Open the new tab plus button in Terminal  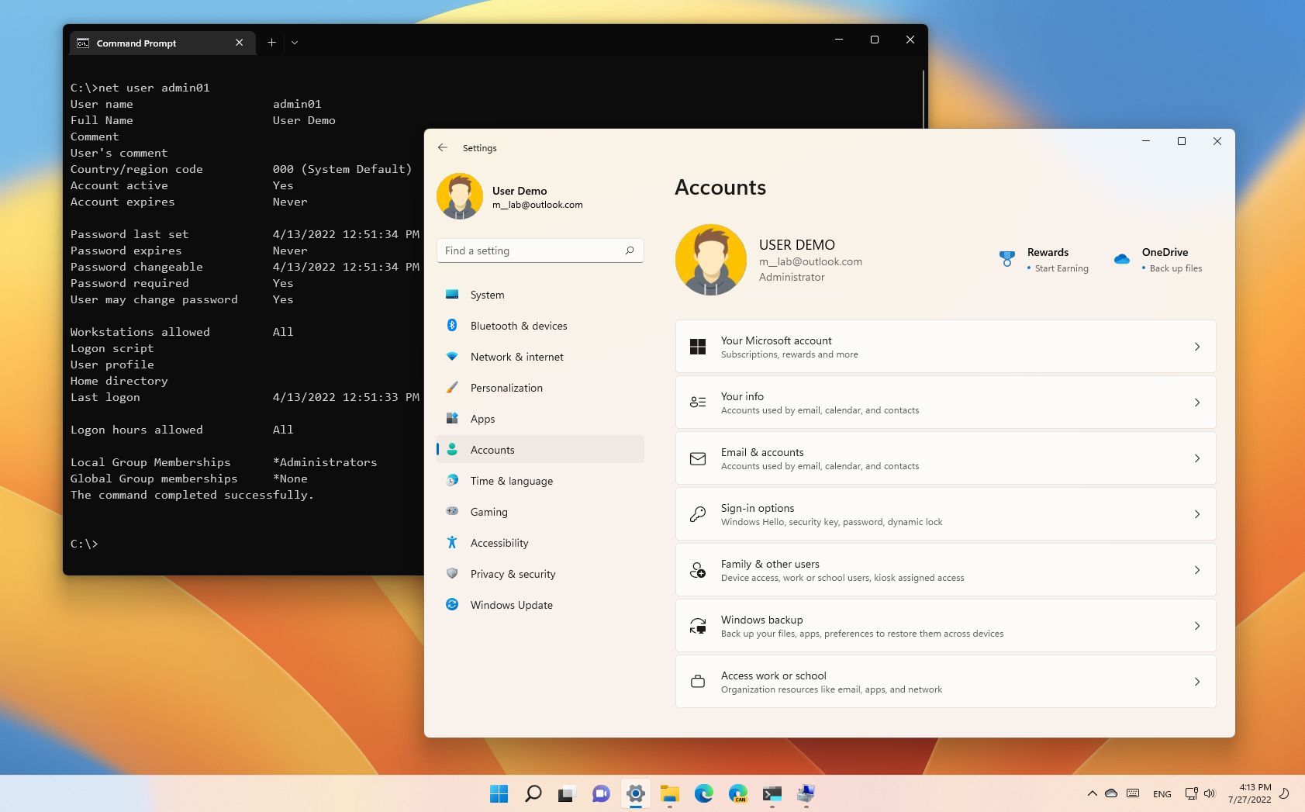point(271,42)
